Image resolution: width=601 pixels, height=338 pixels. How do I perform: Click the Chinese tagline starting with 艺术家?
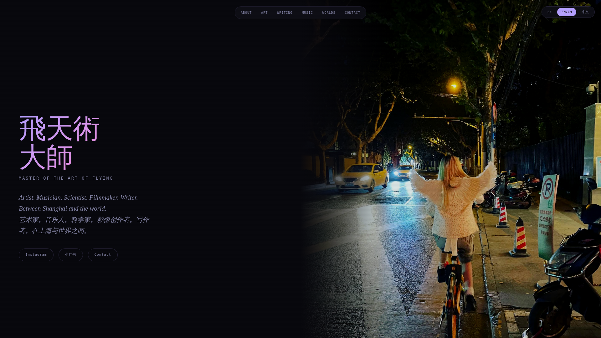[x=84, y=225]
